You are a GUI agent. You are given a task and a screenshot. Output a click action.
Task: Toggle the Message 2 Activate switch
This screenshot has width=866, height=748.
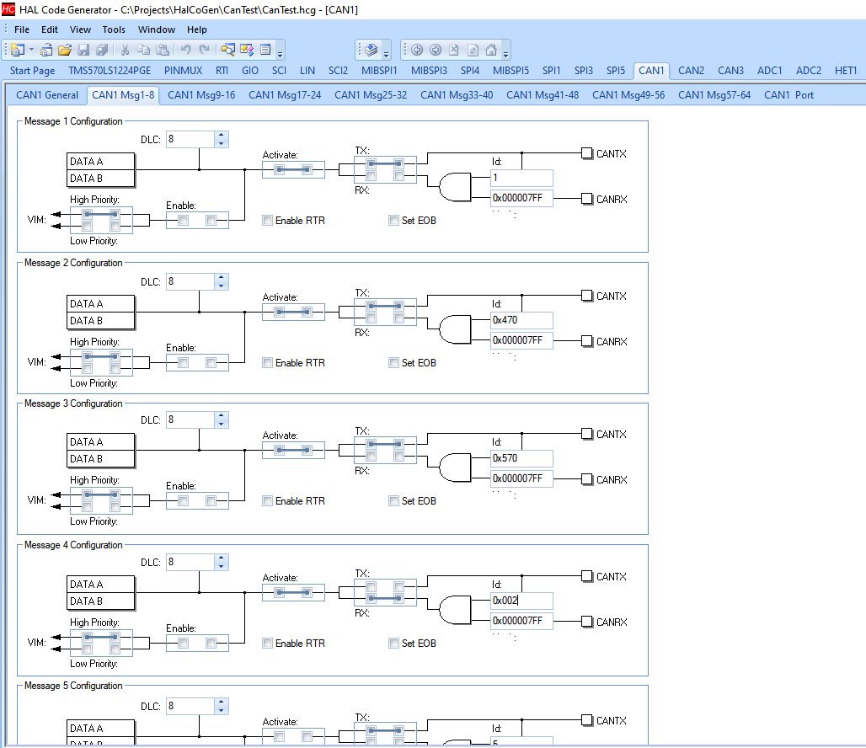pos(293,313)
